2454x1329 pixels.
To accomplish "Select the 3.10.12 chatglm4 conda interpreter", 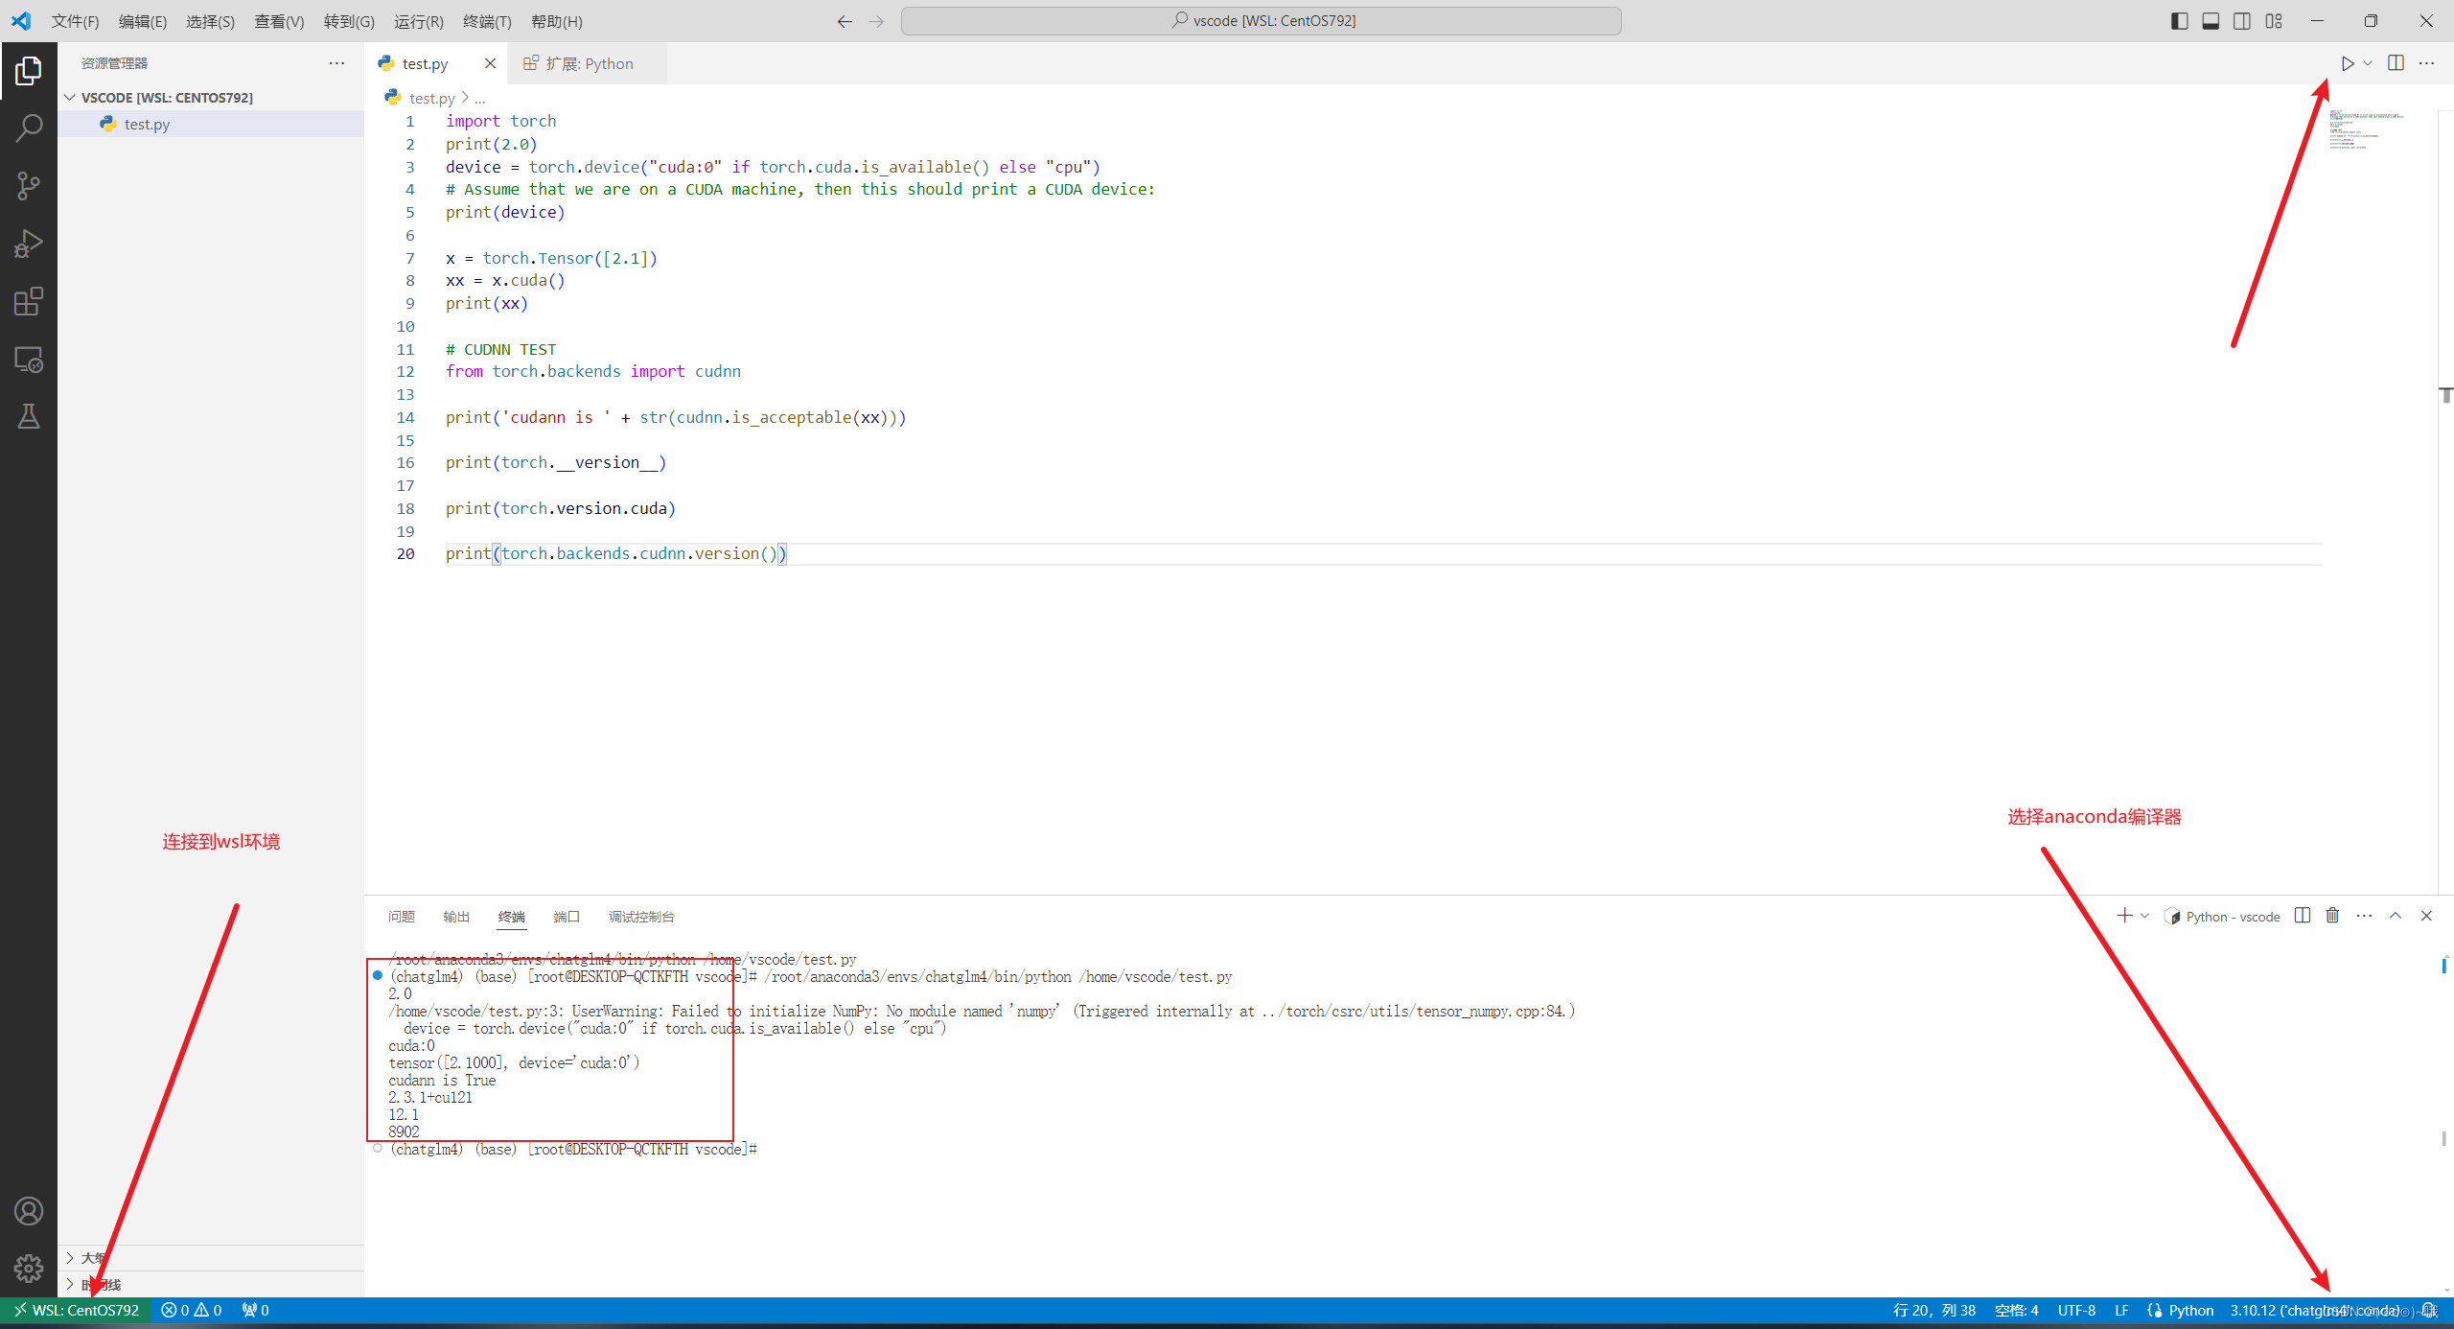I will [2315, 1310].
